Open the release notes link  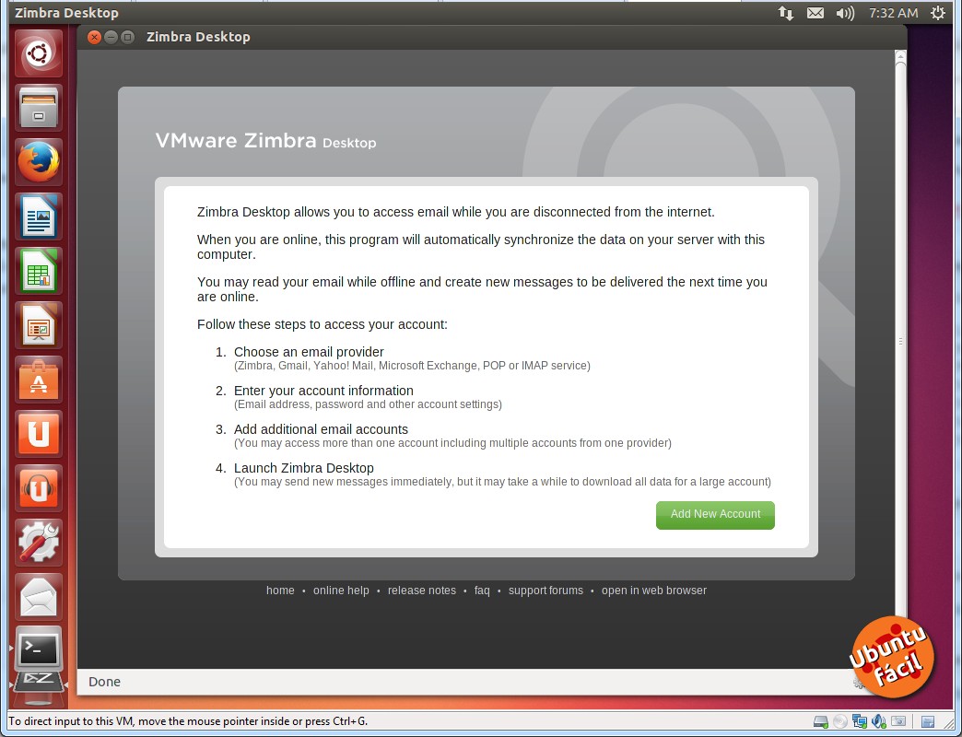click(x=422, y=591)
